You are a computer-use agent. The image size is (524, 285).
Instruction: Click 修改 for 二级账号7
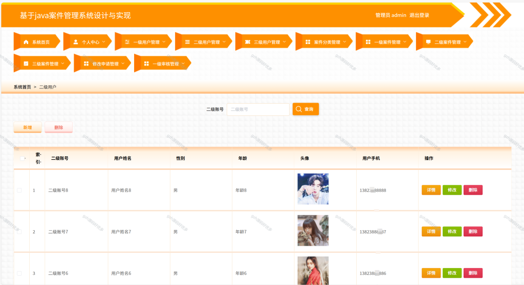[x=452, y=231]
